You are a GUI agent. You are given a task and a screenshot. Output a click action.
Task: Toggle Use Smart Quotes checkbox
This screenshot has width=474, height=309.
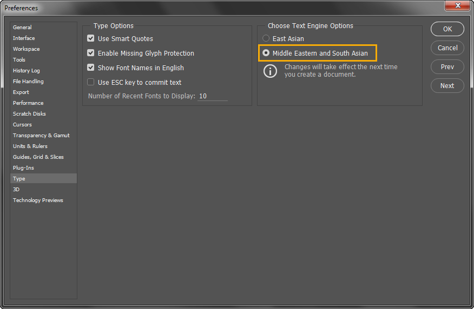[91, 39]
